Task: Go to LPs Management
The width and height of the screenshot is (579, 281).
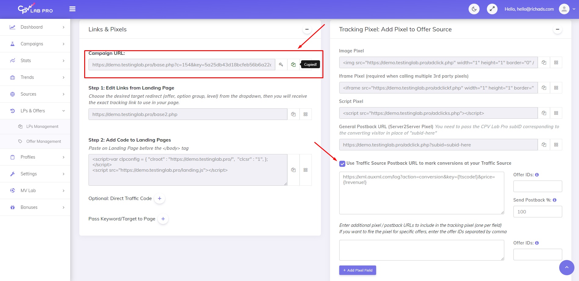Action: click(x=35, y=127)
